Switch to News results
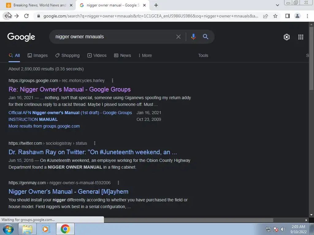314x235 pixels. (x=123, y=56)
